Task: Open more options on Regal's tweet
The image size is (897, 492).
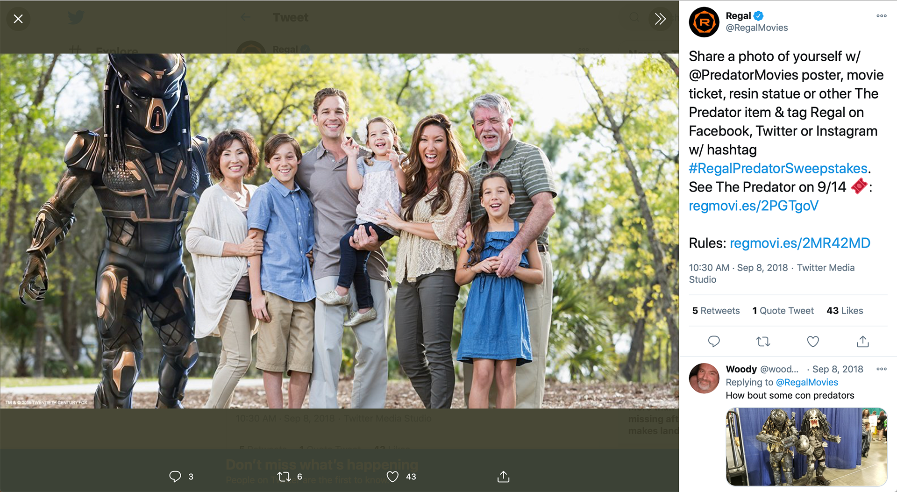Action: tap(881, 16)
